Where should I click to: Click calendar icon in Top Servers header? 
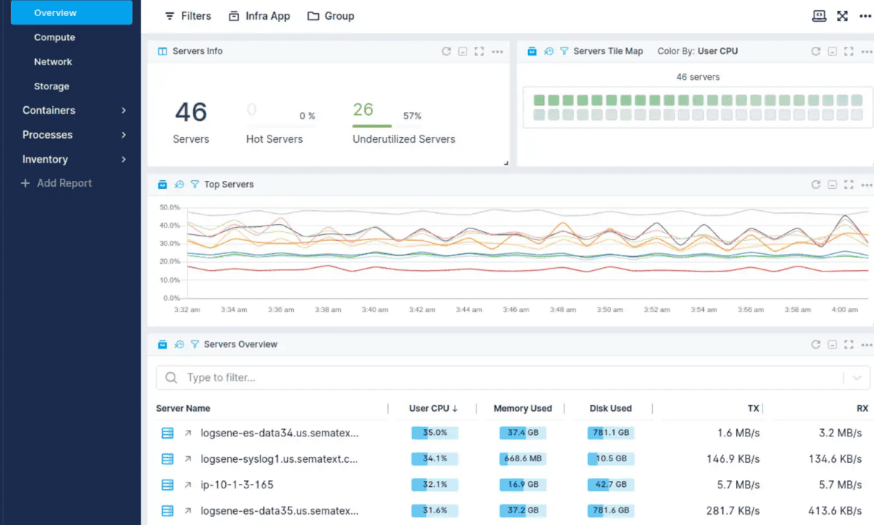point(162,185)
